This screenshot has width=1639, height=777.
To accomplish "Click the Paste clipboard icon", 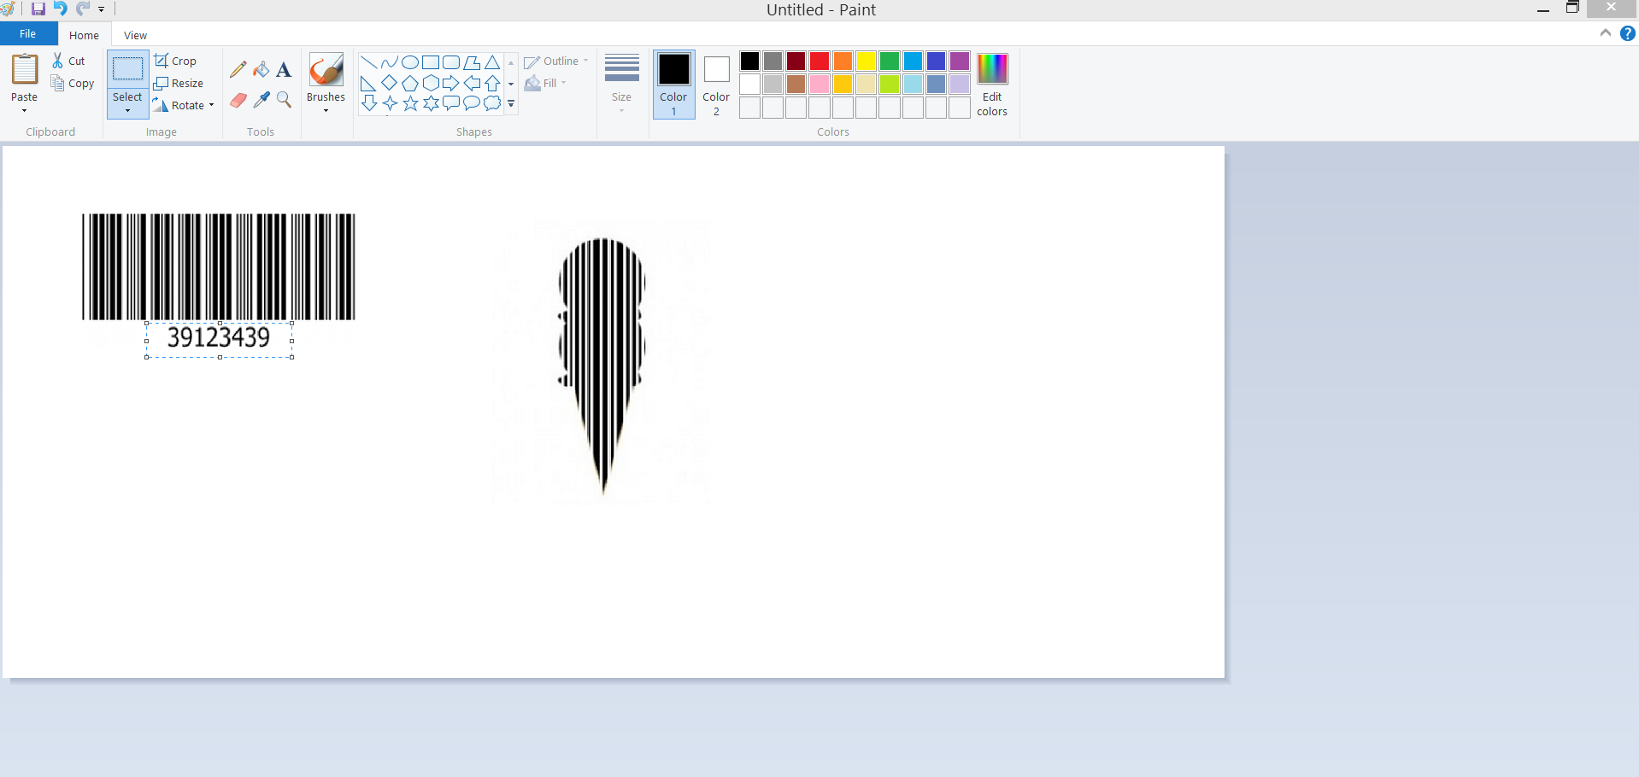I will click(25, 69).
